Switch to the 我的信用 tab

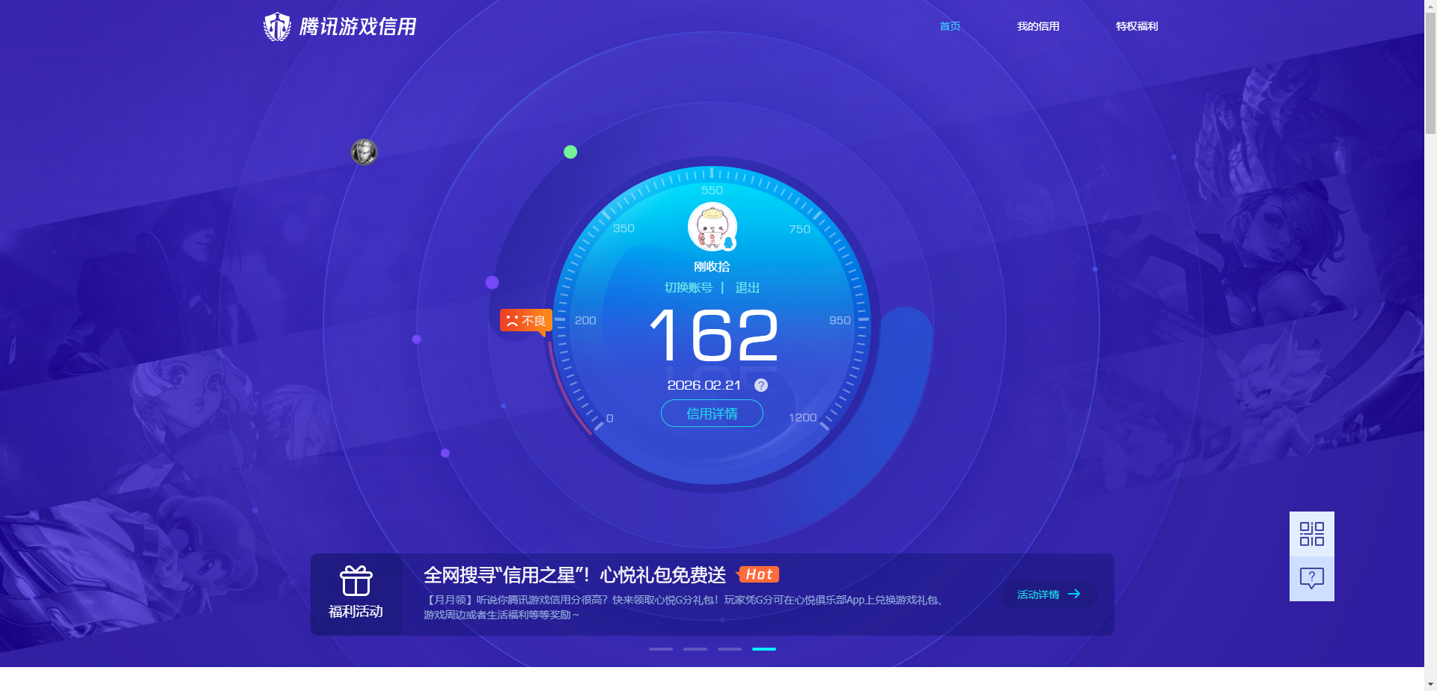click(1038, 26)
